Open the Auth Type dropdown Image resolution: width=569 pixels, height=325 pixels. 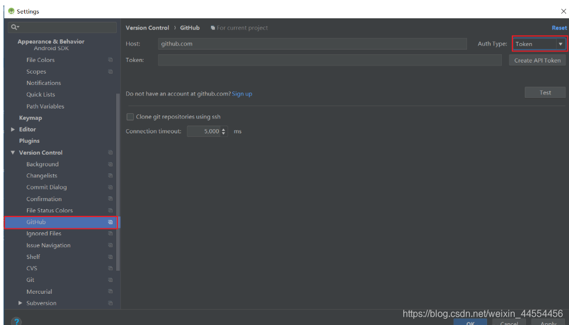(539, 44)
